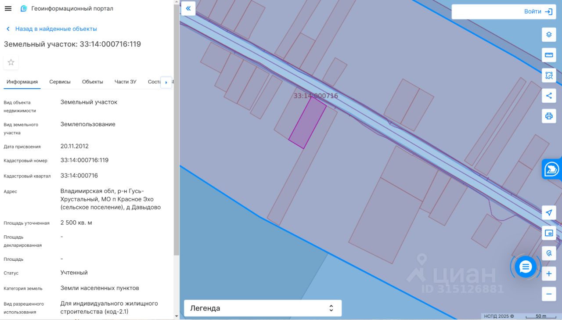Open the hamburger main menu
The image size is (562, 320).
pyautogui.click(x=8, y=8)
